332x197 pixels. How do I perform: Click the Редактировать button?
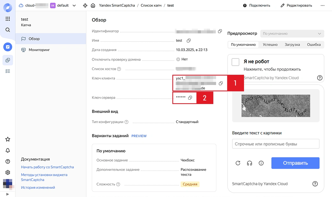click(x=296, y=6)
